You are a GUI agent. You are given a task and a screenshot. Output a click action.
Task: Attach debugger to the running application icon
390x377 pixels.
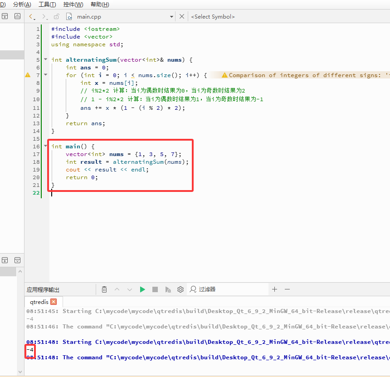[168, 289]
